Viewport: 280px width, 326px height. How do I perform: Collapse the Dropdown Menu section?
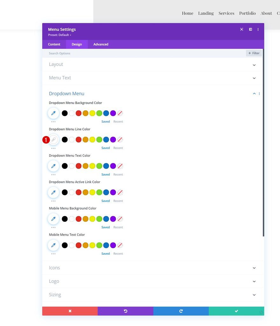(254, 93)
